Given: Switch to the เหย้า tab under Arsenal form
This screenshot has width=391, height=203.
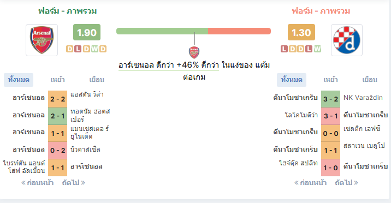Looking at the screenshot, I should 57,80.
